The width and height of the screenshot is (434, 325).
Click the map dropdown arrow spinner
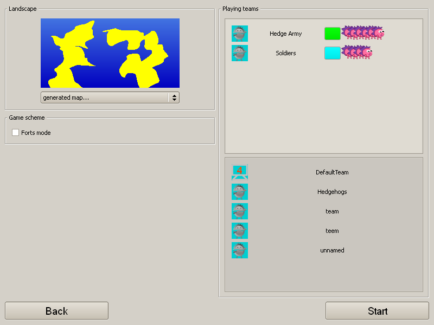click(174, 97)
